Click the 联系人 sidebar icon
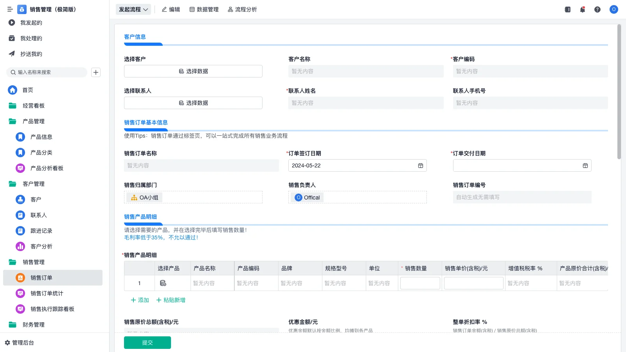The width and height of the screenshot is (626, 352). pos(20,215)
